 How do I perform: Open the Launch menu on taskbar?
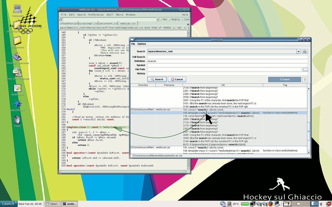[8, 204]
